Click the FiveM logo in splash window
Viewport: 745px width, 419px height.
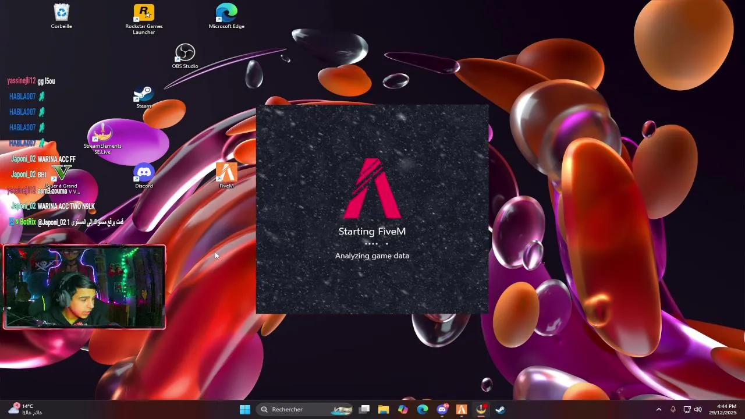372,188
